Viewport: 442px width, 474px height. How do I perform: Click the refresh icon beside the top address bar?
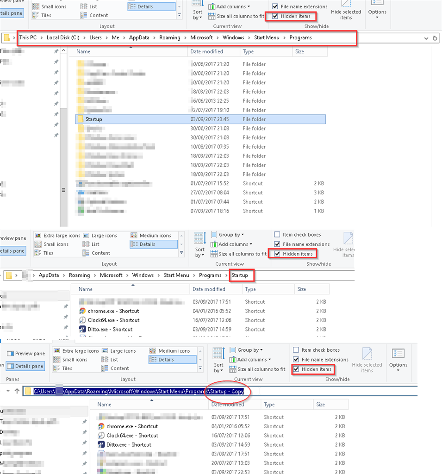(x=435, y=38)
